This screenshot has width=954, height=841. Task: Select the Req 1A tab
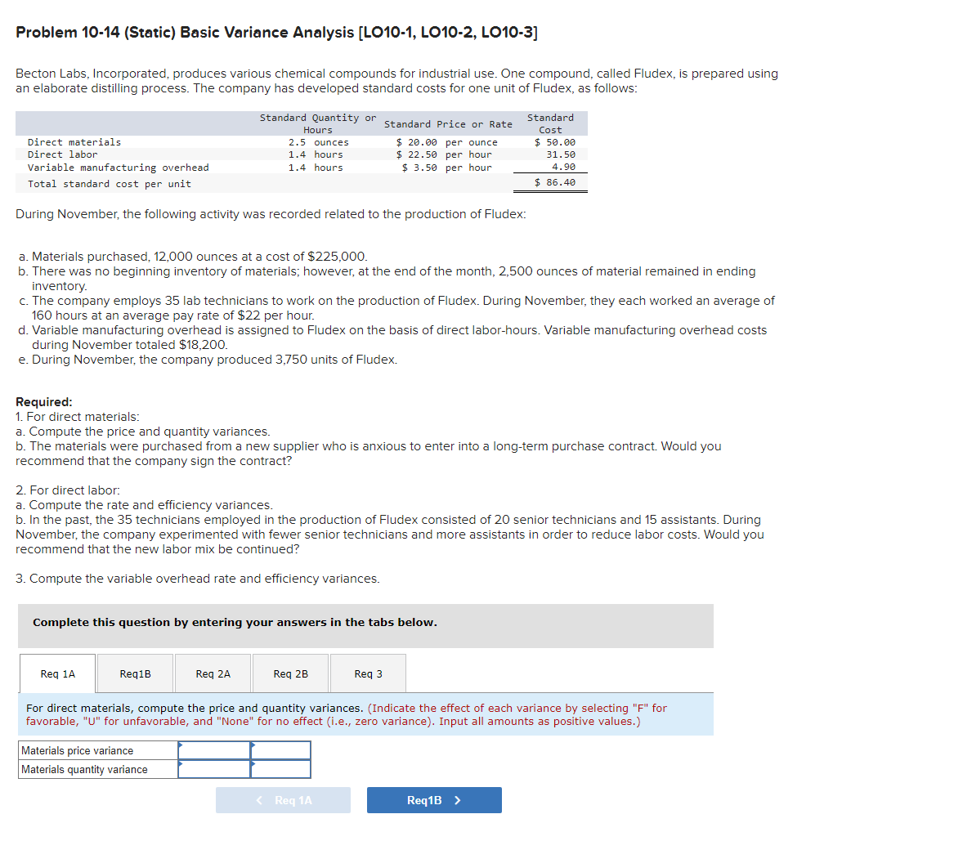pos(56,673)
